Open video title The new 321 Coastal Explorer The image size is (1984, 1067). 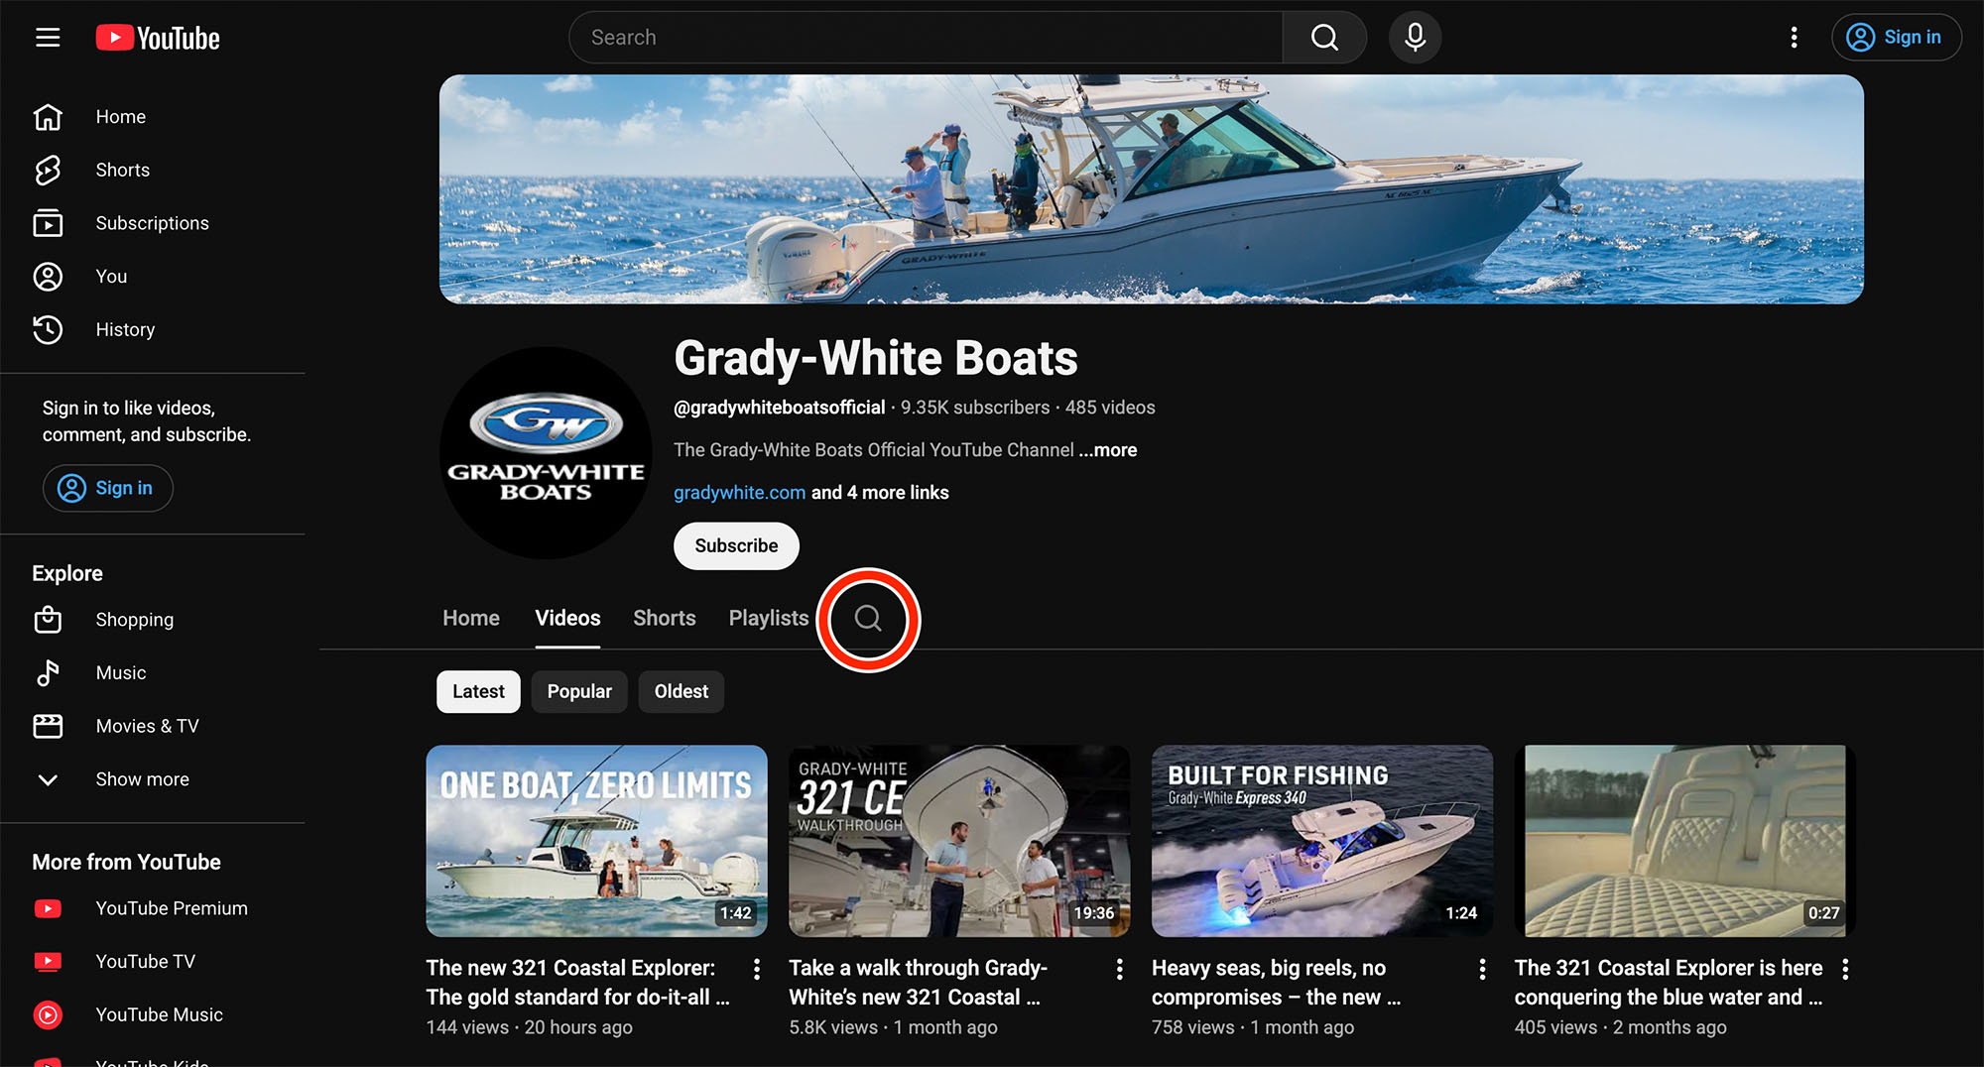578,983
